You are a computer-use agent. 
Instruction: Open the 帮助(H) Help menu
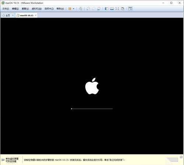(60, 9)
